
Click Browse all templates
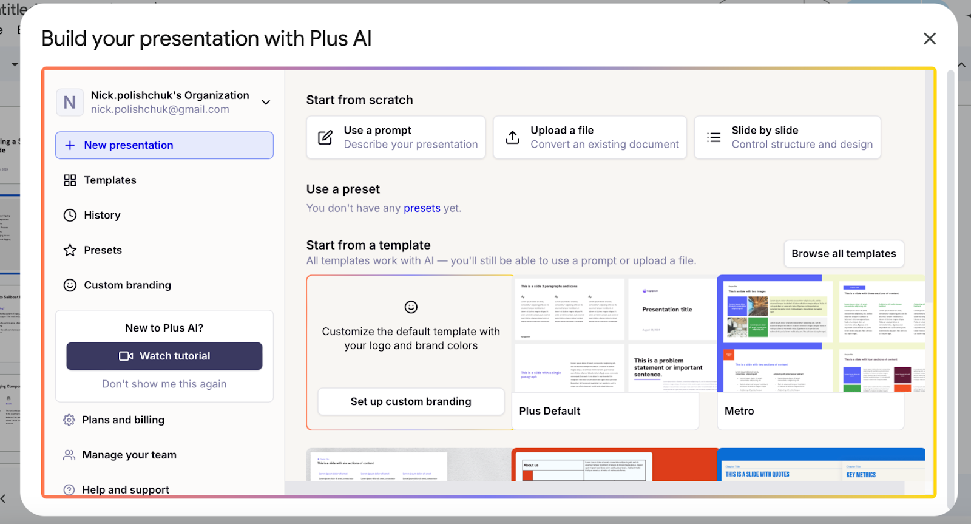coord(844,254)
